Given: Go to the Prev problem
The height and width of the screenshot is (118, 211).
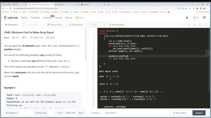Looking at the screenshot, I should click(x=59, y=113).
